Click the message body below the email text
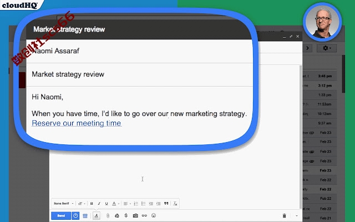This screenshot has width=355, height=222. [174, 174]
